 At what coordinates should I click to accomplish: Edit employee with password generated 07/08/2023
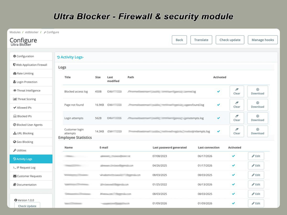click(256, 156)
